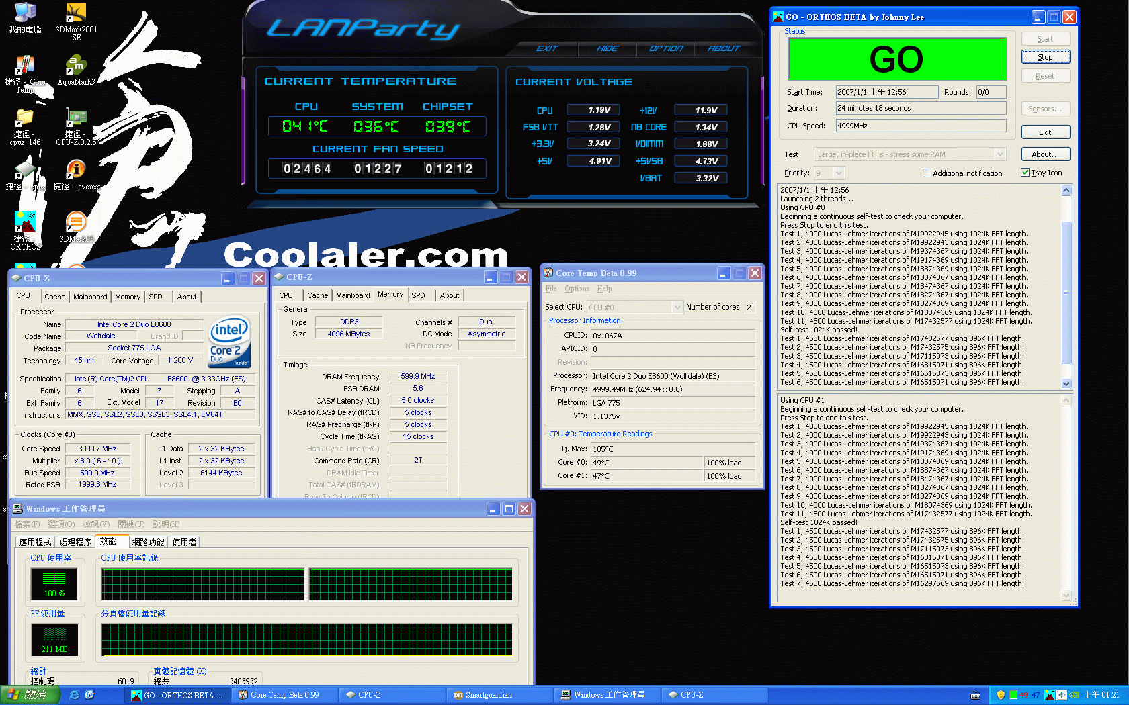
Task: Click the Internet Explorer quick launch icon
Action: 75,695
